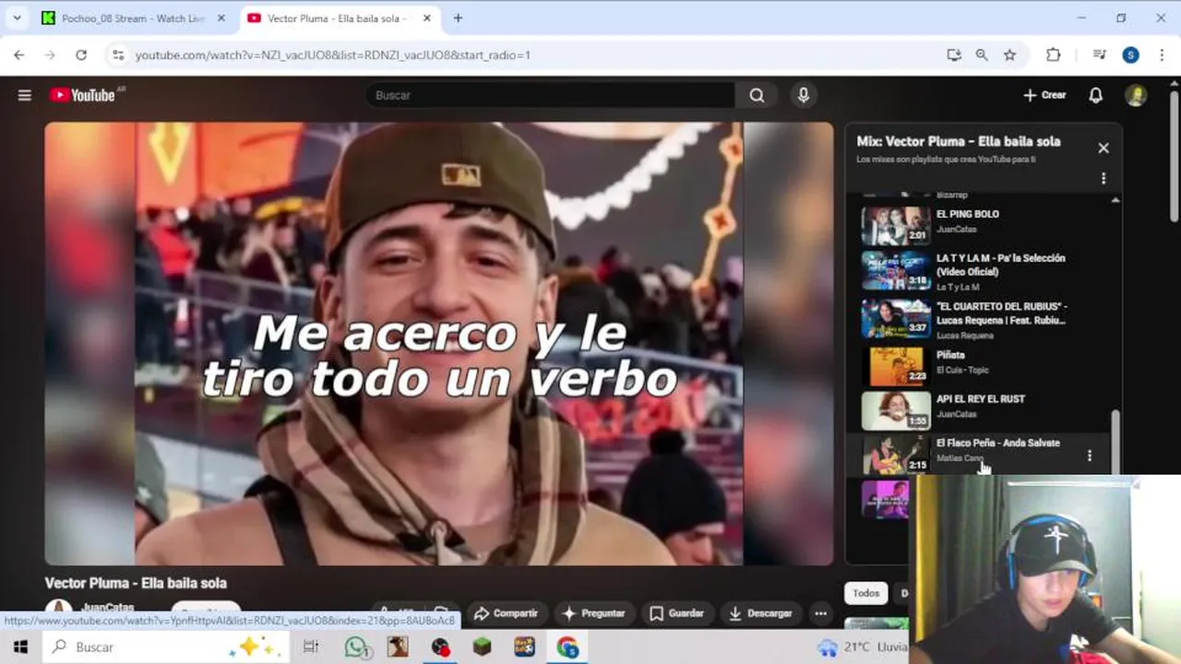Image resolution: width=1181 pixels, height=664 pixels.
Task: Open the Chrome icon on the taskbar
Action: [567, 647]
